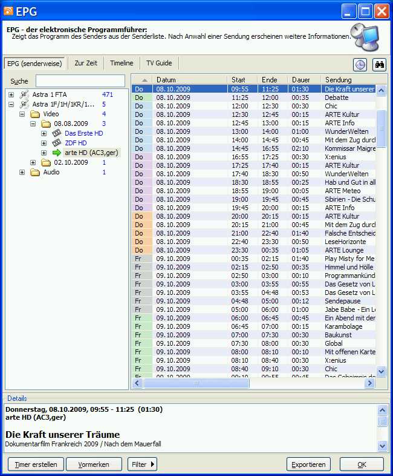The width and height of the screenshot is (393, 476).
Task: Switch to the Timeline tab
Action: (122, 63)
